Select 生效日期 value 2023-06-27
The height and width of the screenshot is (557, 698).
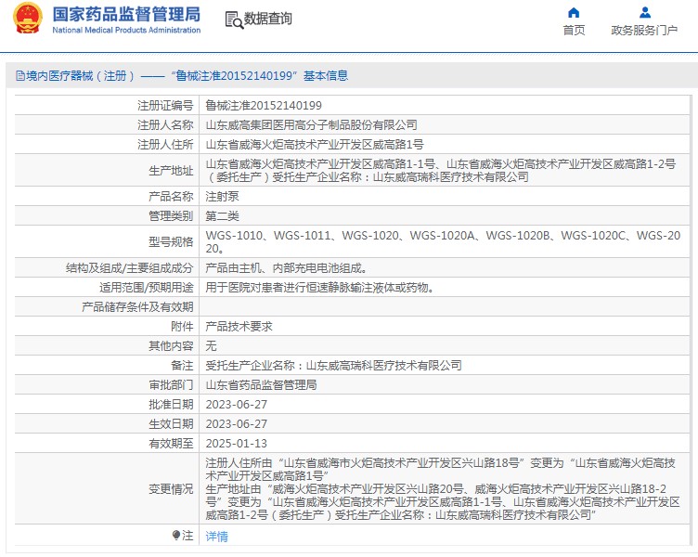237,424
